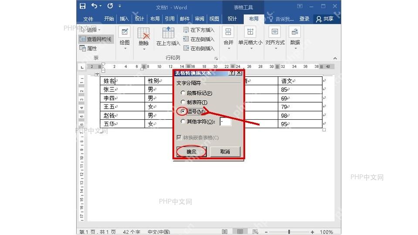Click the table cell 王五
Viewport: 418px width, 235px height.
[x=122, y=107]
